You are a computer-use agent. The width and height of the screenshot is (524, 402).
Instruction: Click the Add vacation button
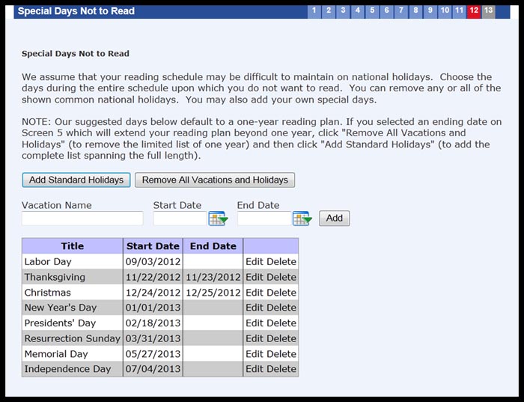click(334, 218)
